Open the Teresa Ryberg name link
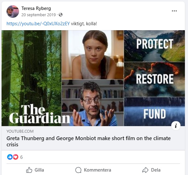The image size is (188, 175). (x=36, y=8)
